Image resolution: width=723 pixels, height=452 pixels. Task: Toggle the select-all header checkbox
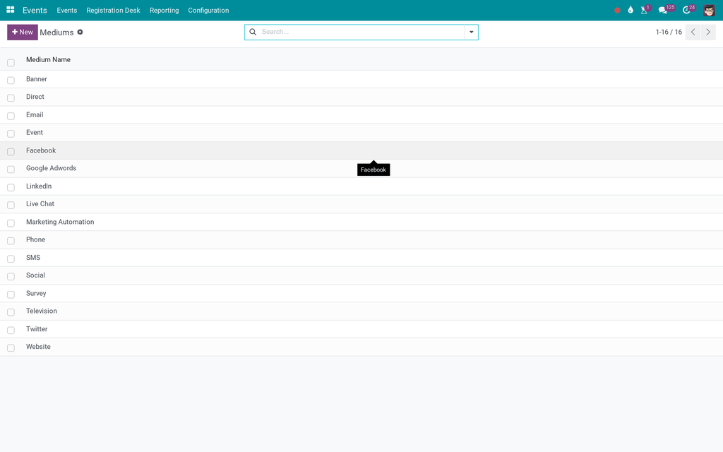[11, 63]
